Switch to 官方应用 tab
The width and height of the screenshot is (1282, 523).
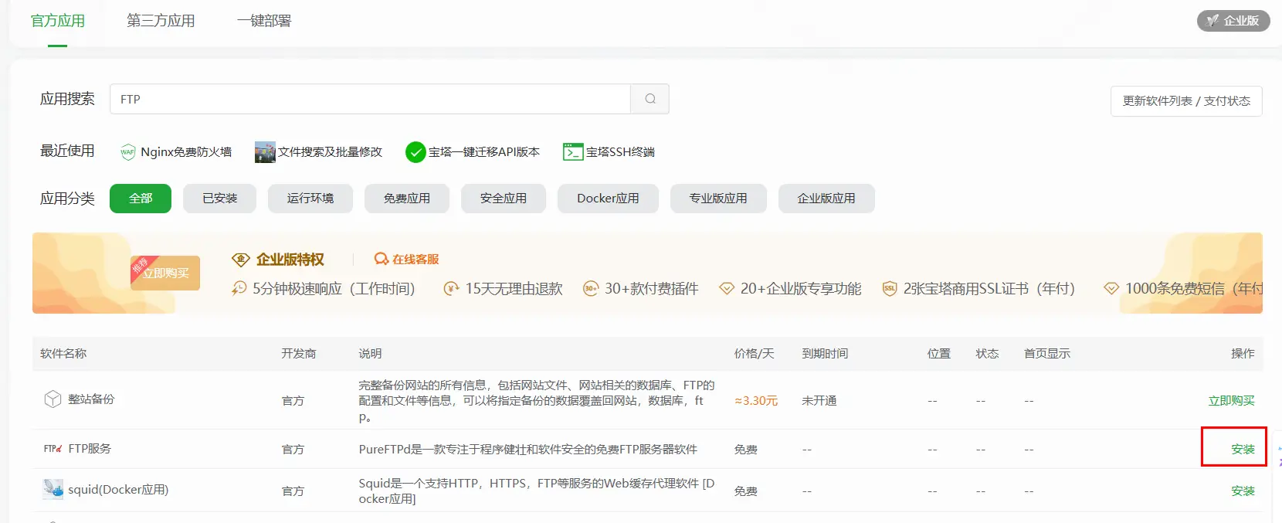pyautogui.click(x=58, y=21)
